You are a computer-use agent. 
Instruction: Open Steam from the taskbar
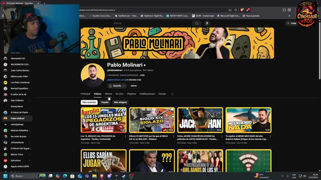124,176
